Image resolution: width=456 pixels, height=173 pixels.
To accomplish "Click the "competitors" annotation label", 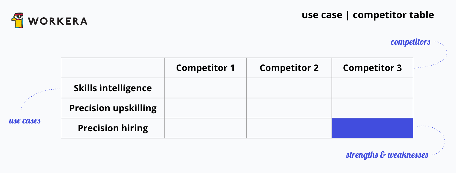I will [x=410, y=42].
